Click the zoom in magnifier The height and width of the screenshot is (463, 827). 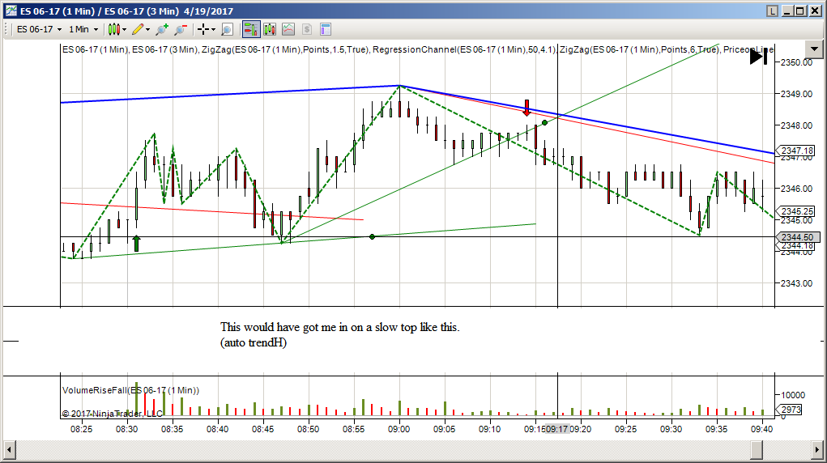click(x=162, y=29)
